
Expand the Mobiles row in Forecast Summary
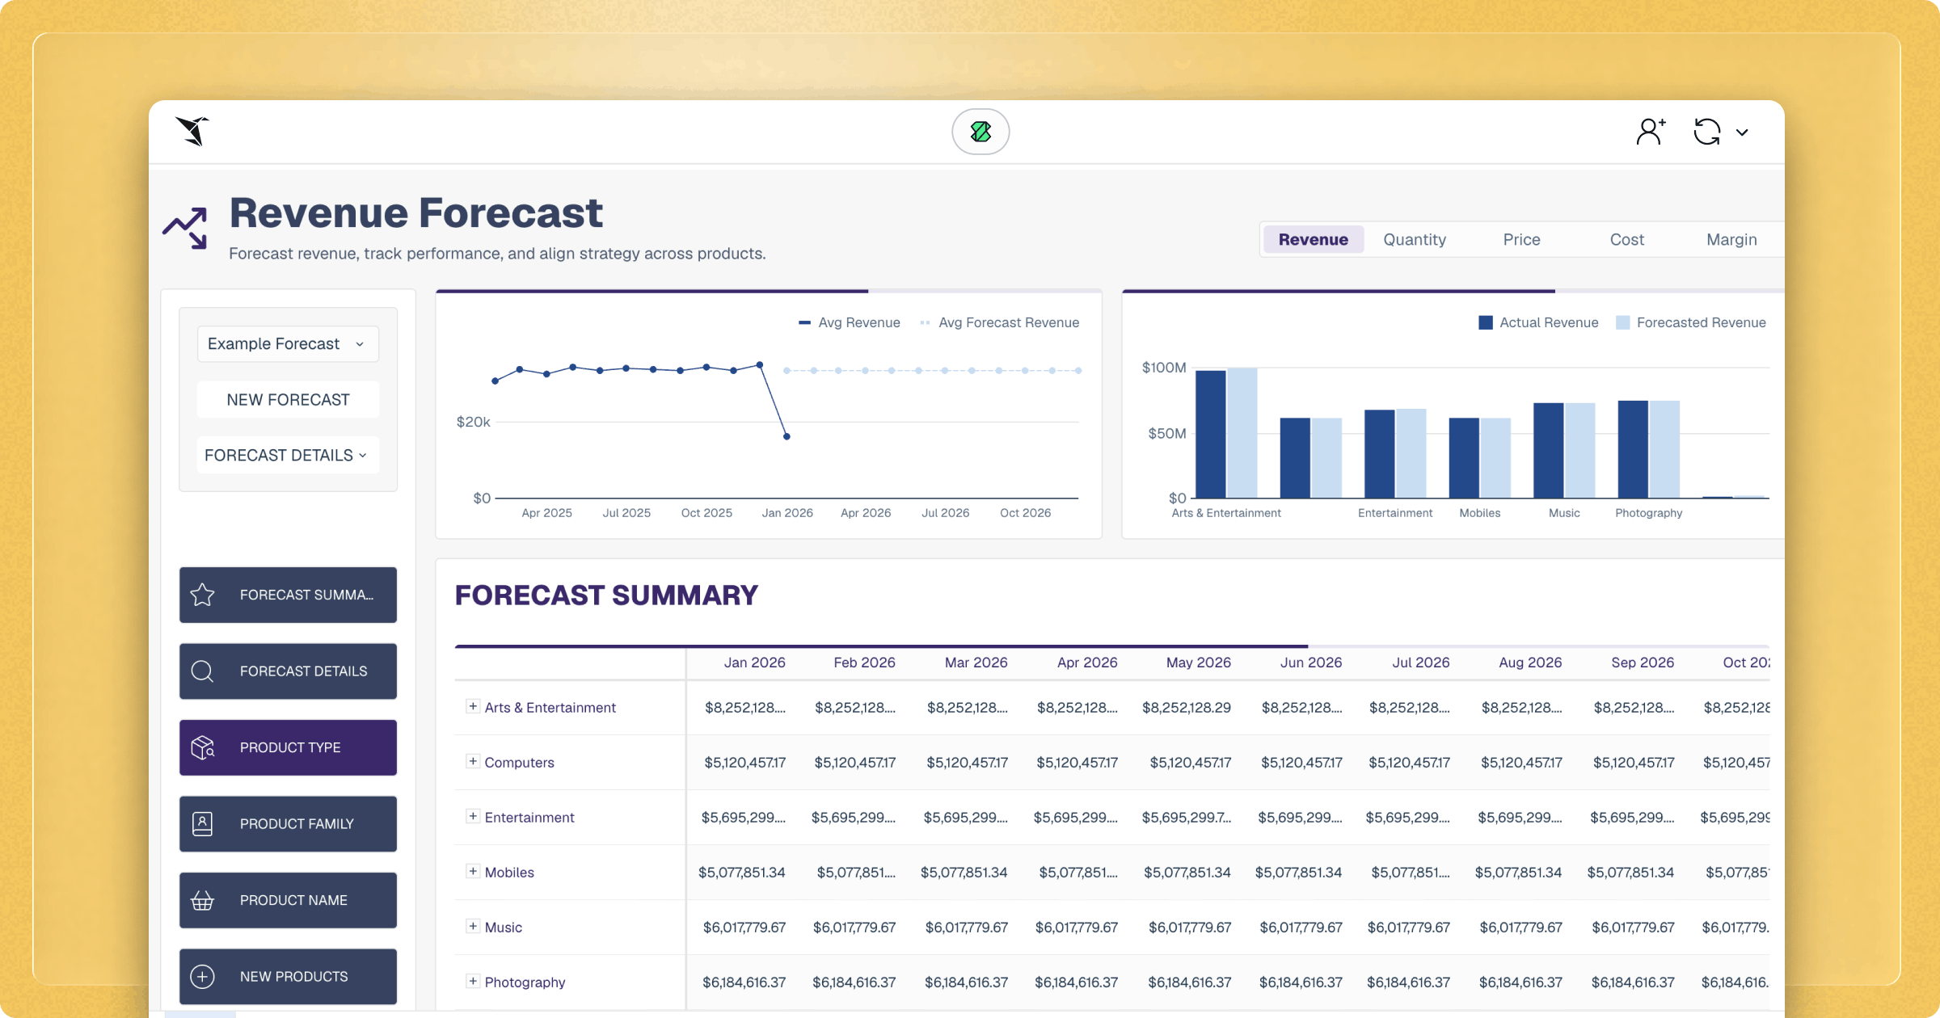(x=471, y=872)
